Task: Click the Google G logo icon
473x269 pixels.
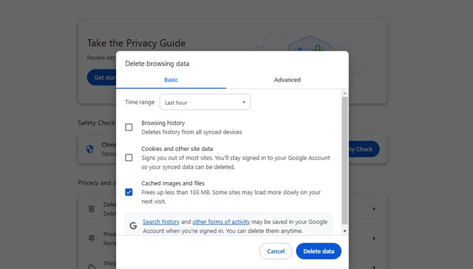Action: (x=133, y=226)
